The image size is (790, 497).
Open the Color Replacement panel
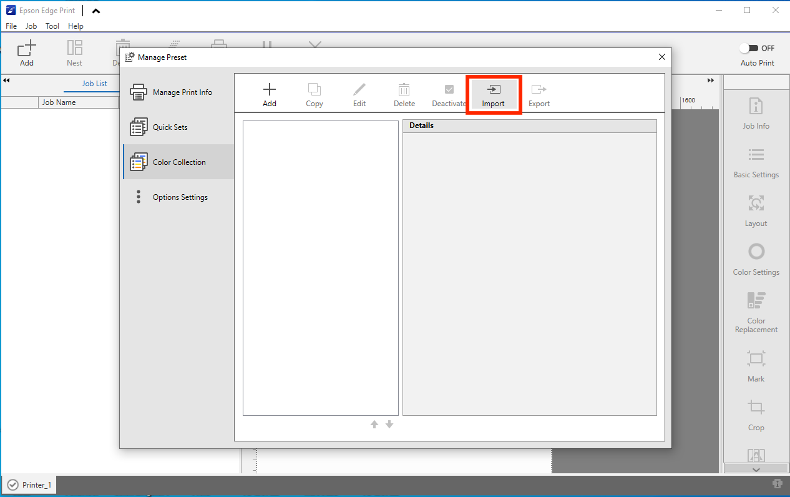click(x=756, y=312)
